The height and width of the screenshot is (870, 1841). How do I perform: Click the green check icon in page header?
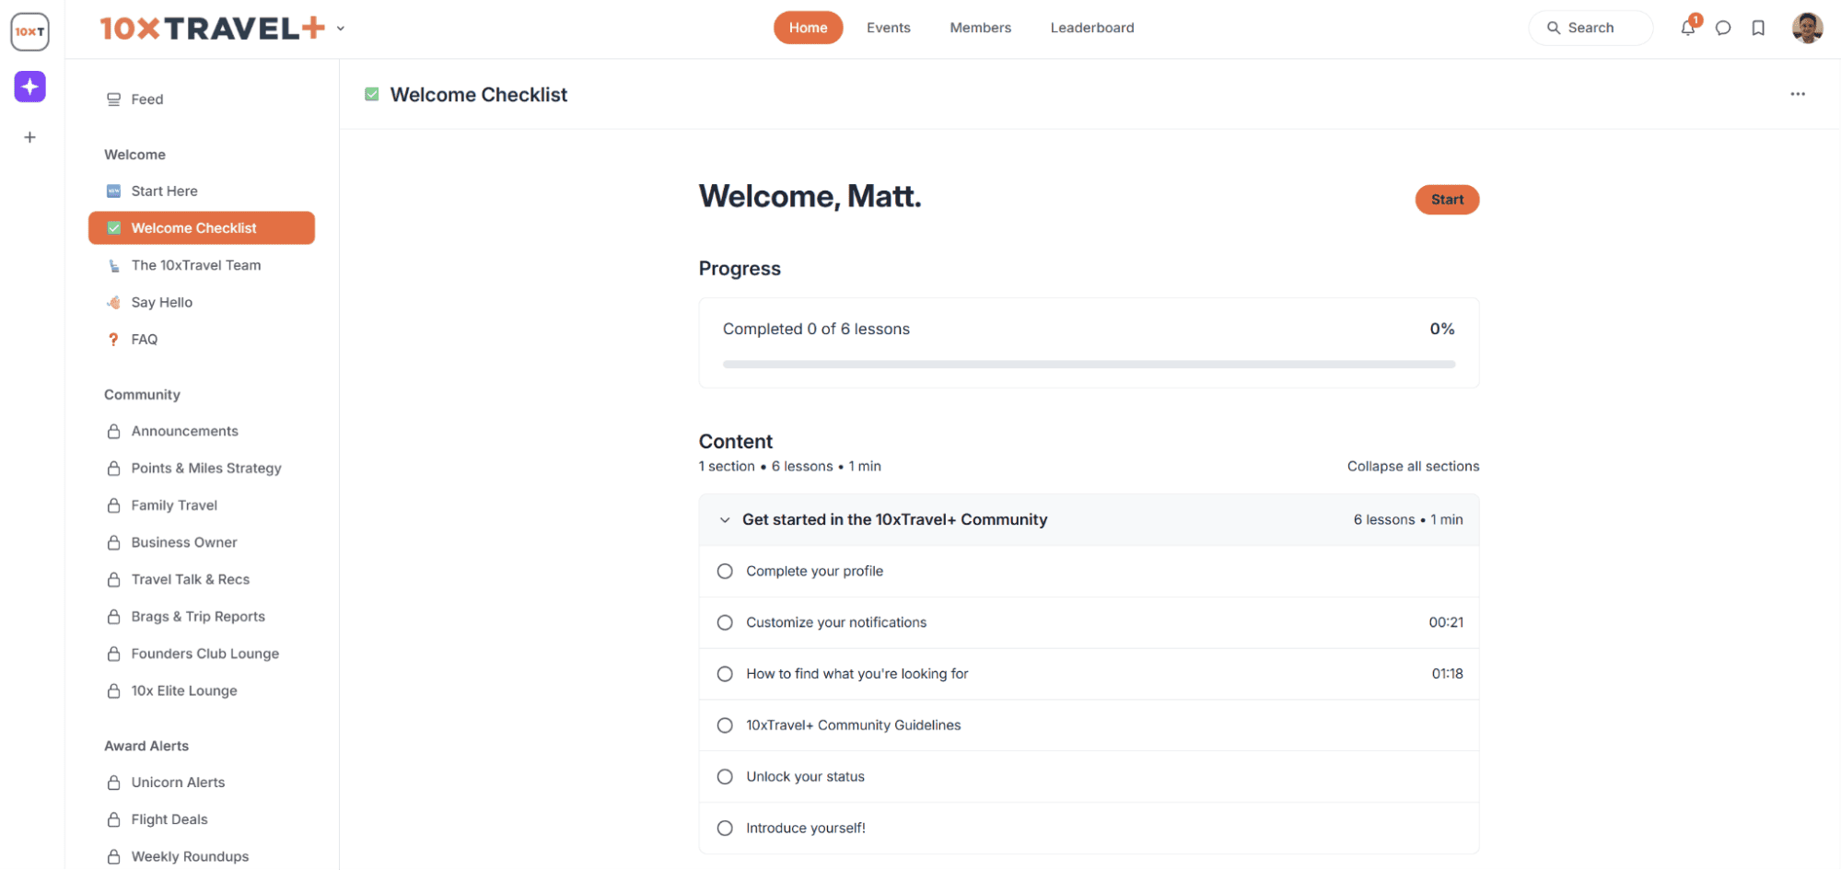tap(372, 94)
